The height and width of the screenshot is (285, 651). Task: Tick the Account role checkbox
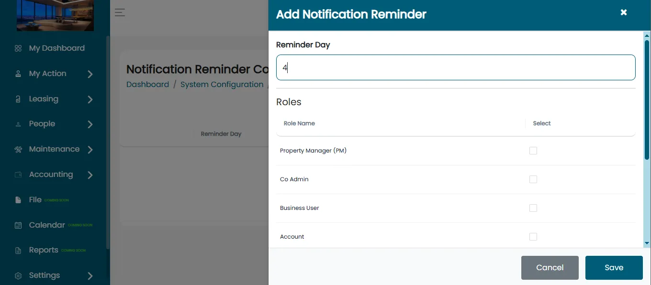[x=533, y=237]
